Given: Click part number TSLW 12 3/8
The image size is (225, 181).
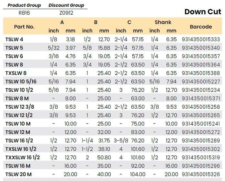Looking at the screenshot, I should tap(20, 107).
